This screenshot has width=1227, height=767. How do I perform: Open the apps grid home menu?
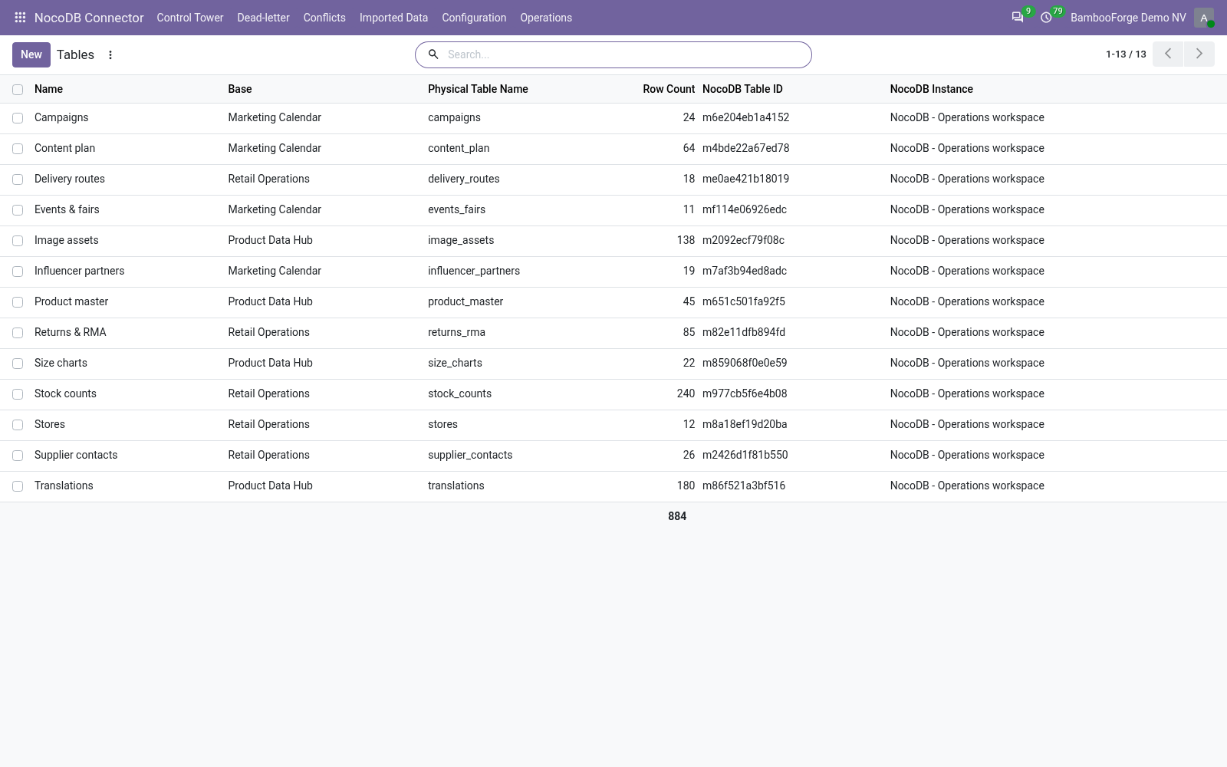20,17
